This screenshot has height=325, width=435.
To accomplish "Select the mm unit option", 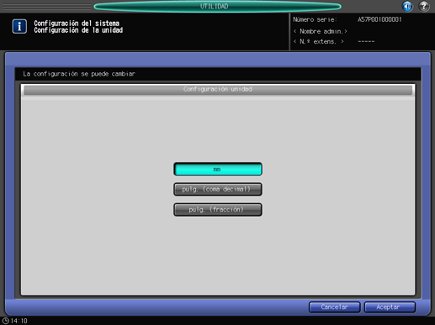I will (218, 169).
